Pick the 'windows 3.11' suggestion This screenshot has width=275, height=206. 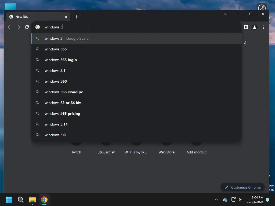tap(136, 124)
